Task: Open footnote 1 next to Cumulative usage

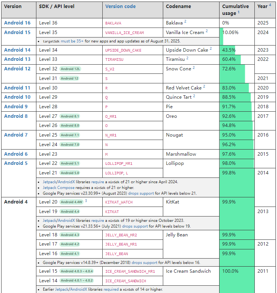Action: click(239, 12)
